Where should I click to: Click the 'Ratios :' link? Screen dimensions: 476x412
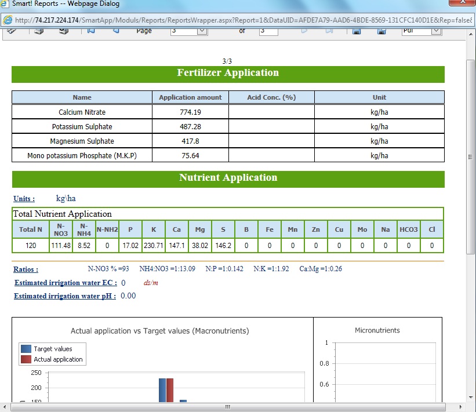click(26, 269)
